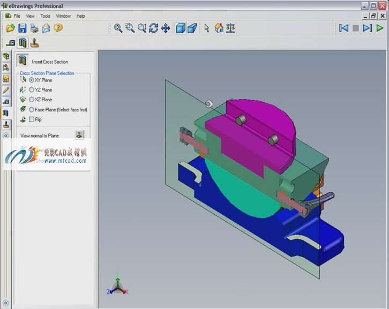Enable shaded display mode cube icon
The width and height of the screenshot is (389, 309).
(181, 28)
